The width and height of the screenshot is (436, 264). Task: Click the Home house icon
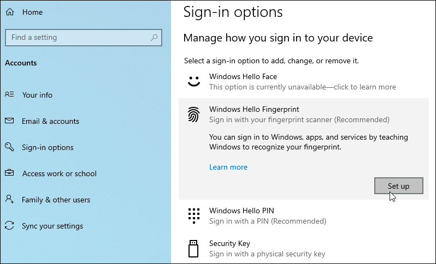coord(10,12)
